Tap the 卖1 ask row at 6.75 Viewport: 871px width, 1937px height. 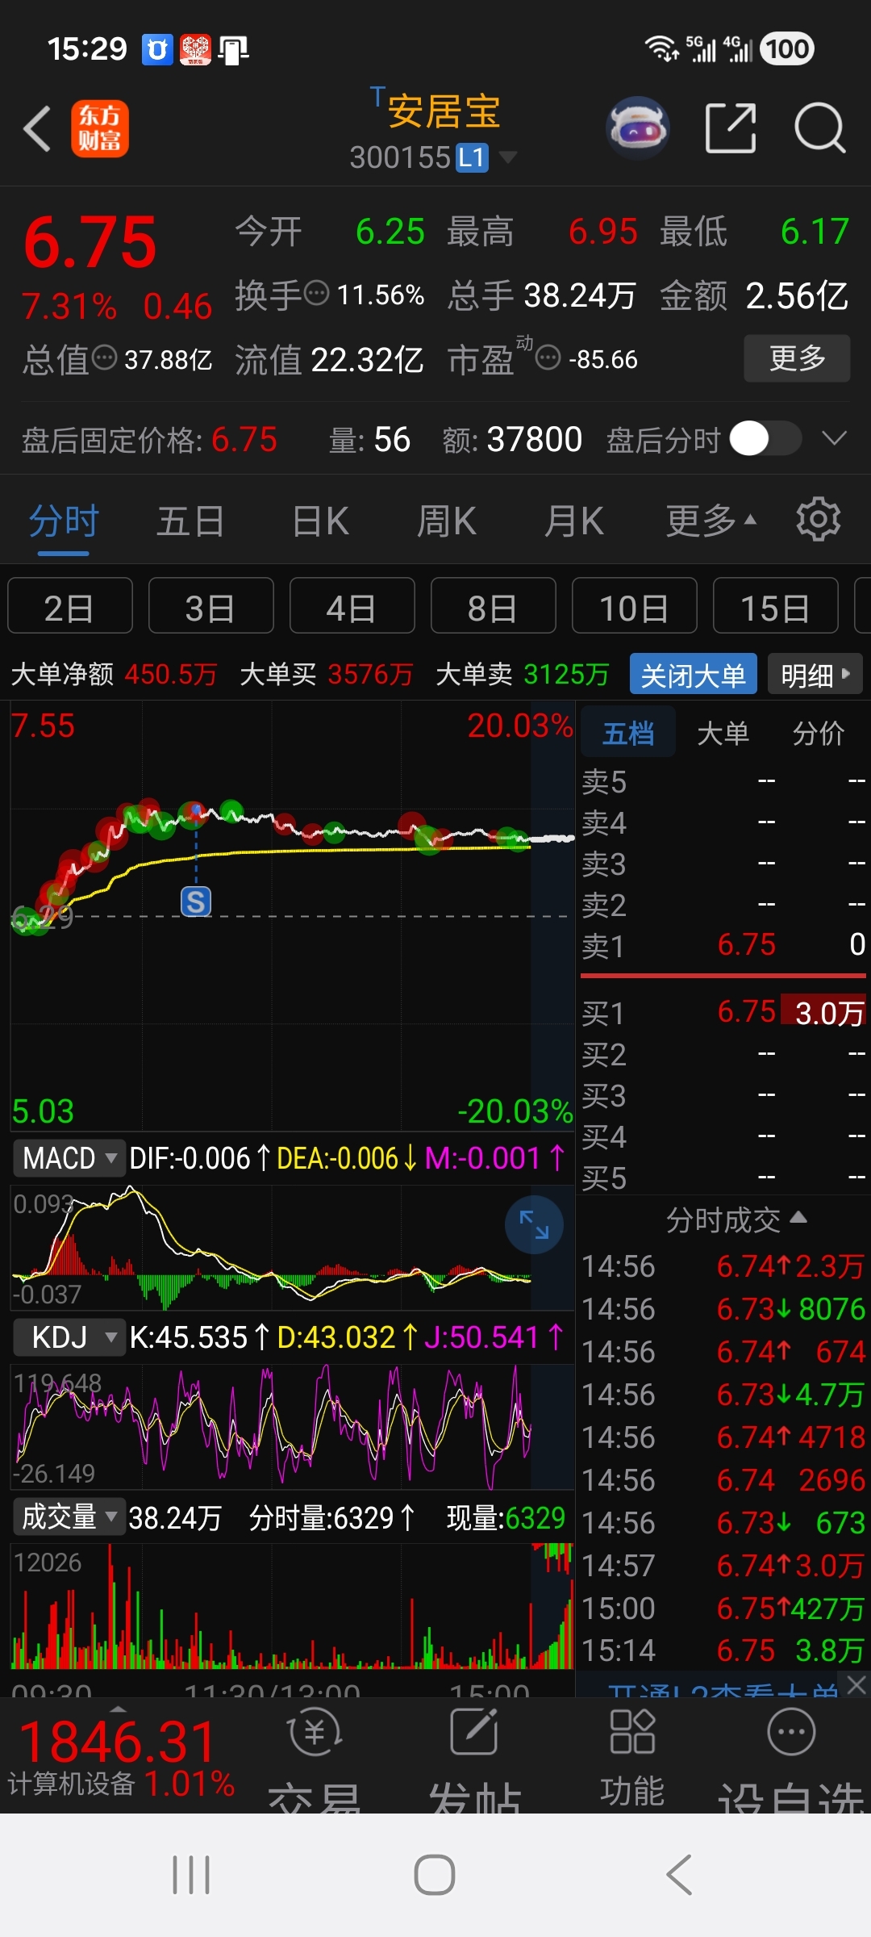723,945
